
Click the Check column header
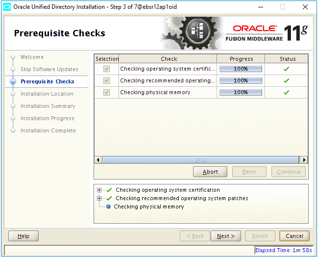(168, 59)
